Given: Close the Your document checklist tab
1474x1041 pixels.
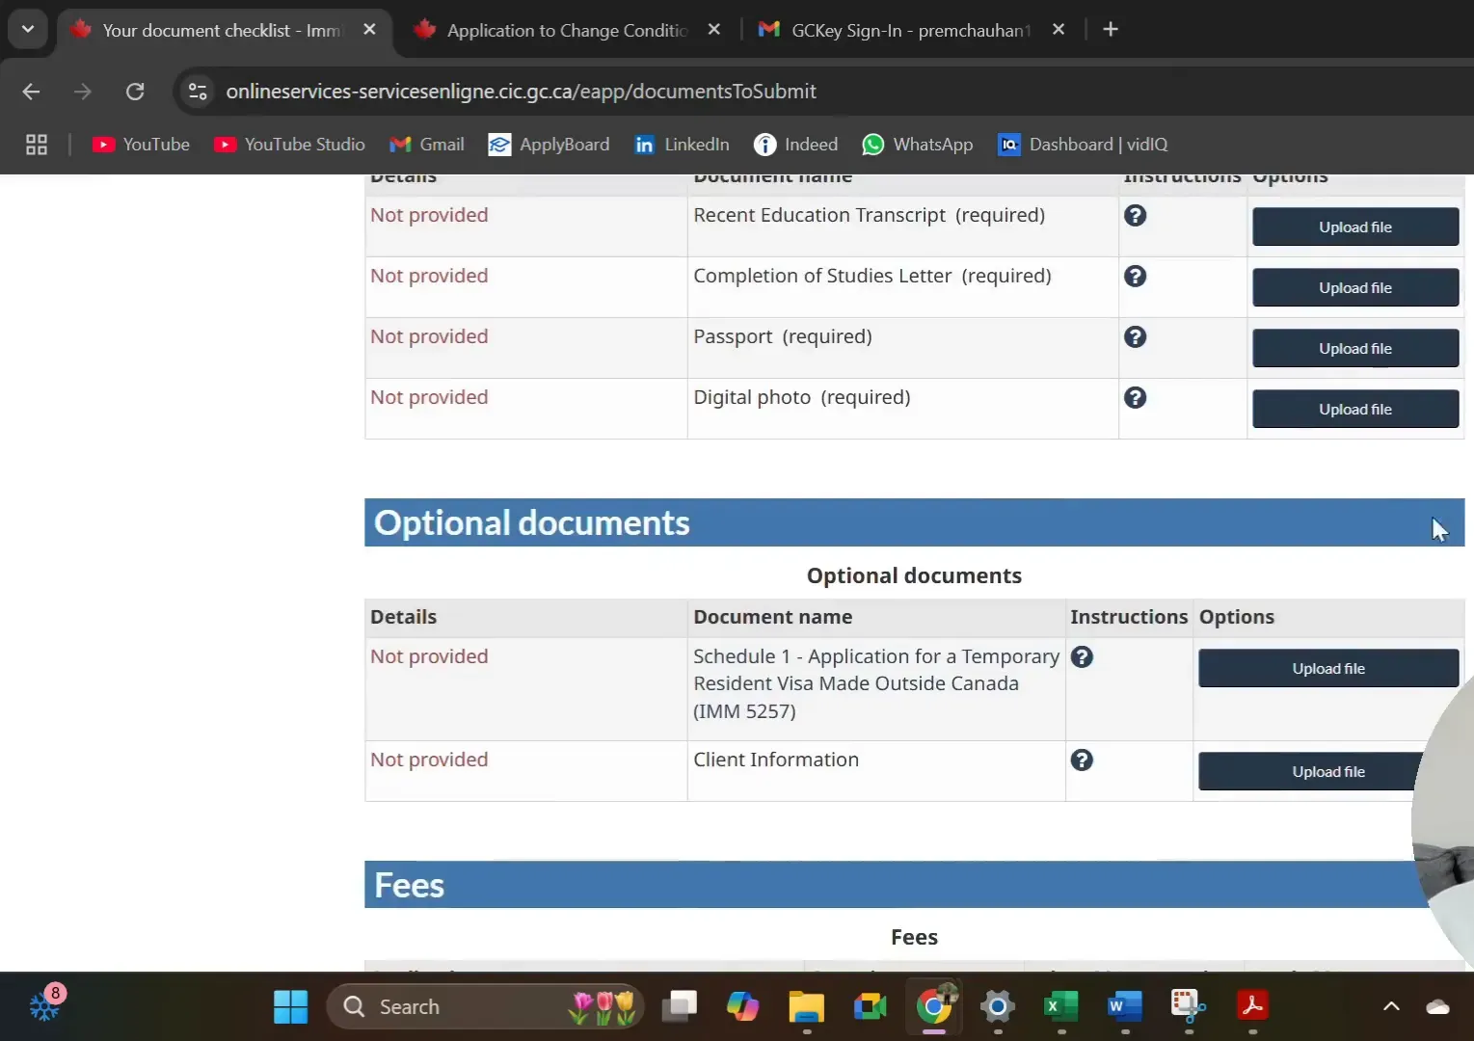Looking at the screenshot, I should tap(369, 30).
